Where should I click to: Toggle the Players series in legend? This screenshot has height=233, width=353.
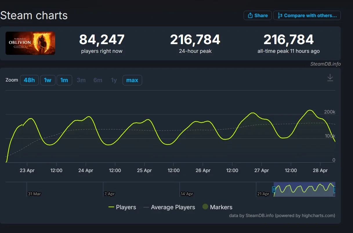point(122,207)
